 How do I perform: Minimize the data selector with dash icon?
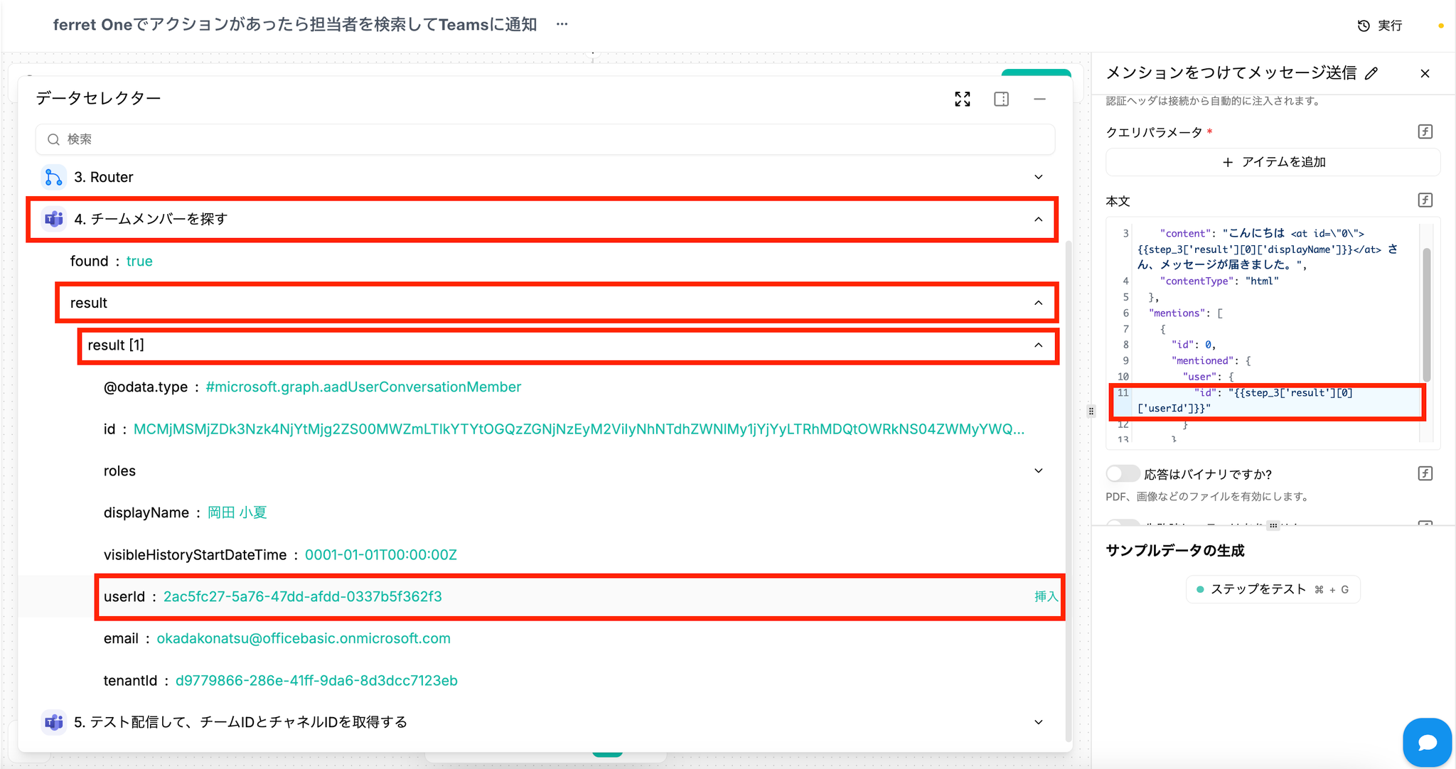coord(1039,100)
